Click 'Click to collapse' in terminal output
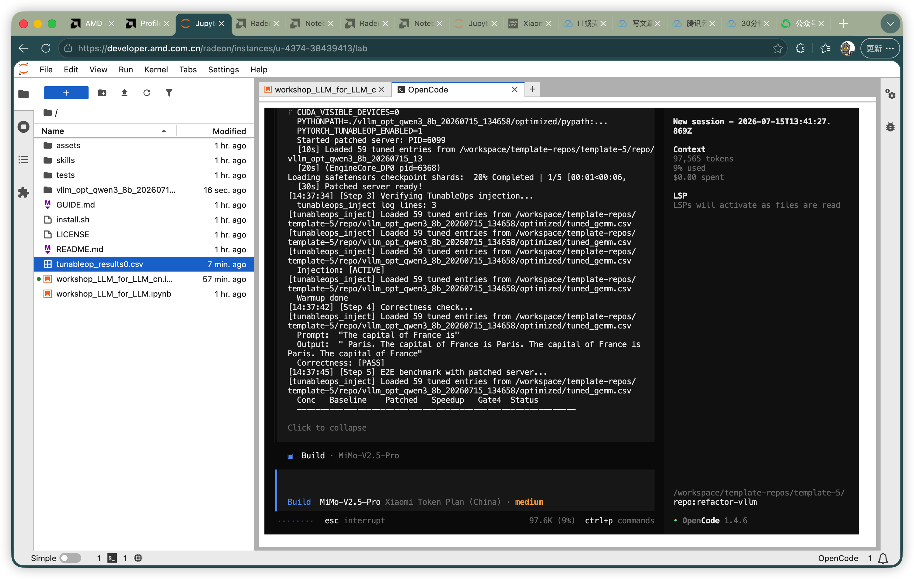This screenshot has width=914, height=579. pyautogui.click(x=327, y=427)
